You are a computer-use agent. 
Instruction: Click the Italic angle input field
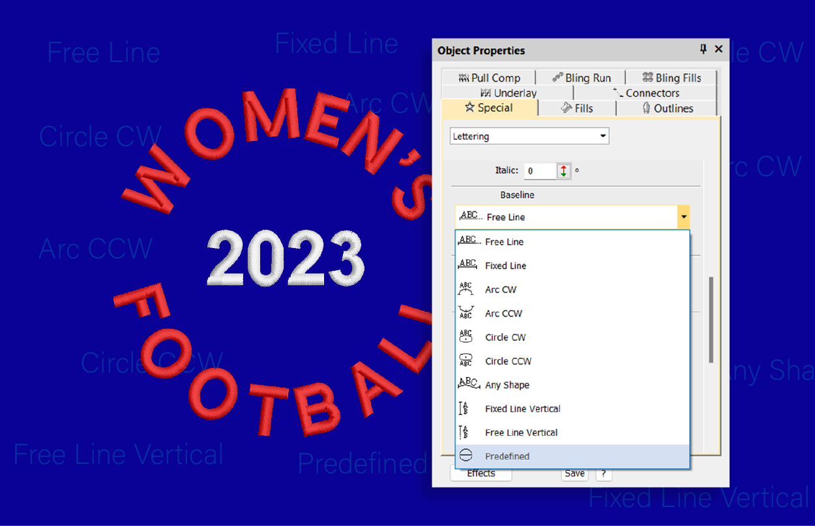tap(539, 171)
